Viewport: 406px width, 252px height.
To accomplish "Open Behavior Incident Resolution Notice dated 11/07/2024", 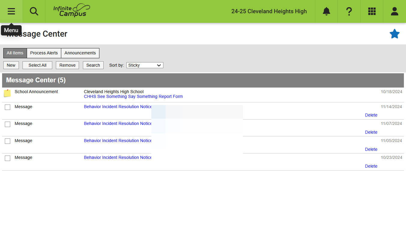I will 118,123.
